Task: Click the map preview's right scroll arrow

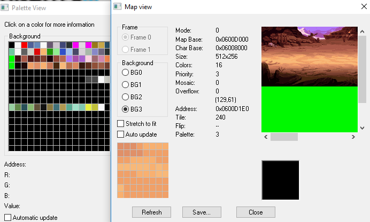Action: point(353,137)
